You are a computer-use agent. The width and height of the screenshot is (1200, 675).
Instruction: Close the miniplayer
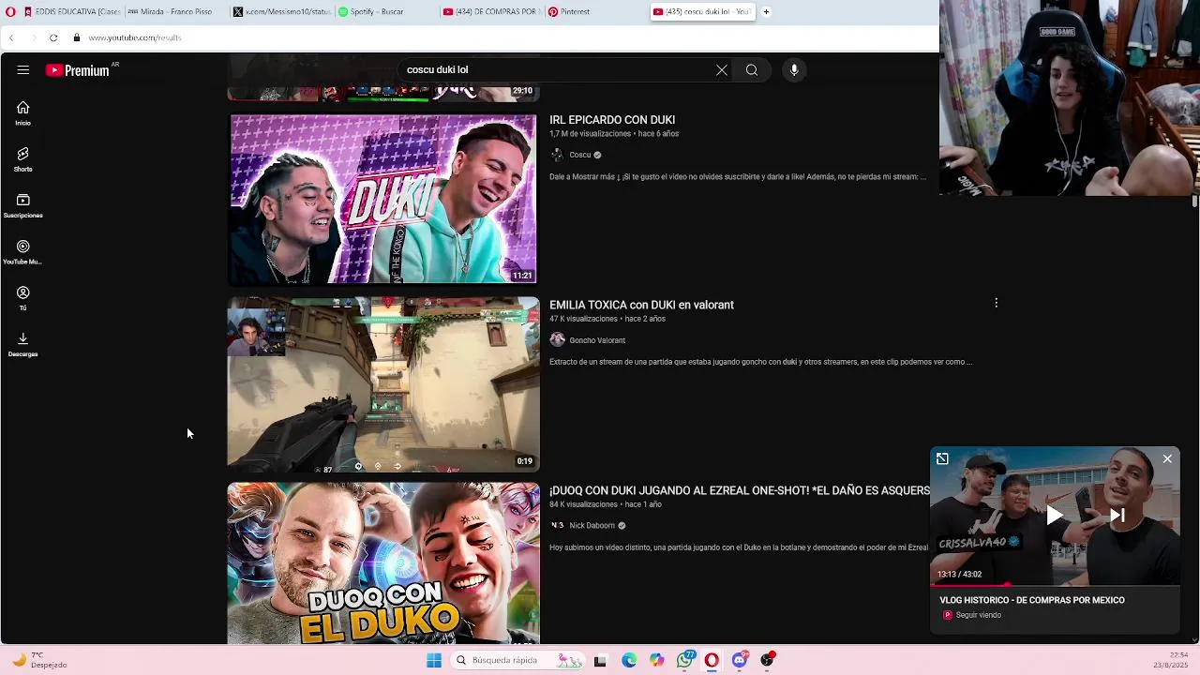coord(1167,458)
